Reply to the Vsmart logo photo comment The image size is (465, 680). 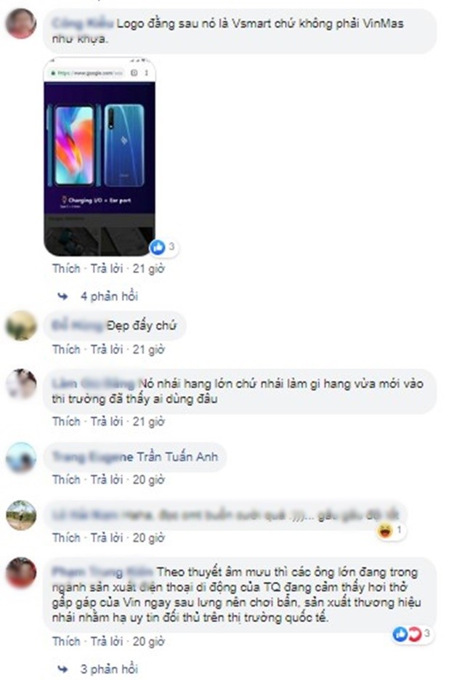pos(107,269)
